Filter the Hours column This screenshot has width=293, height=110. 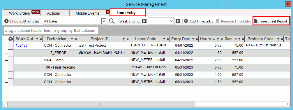coord(218,39)
